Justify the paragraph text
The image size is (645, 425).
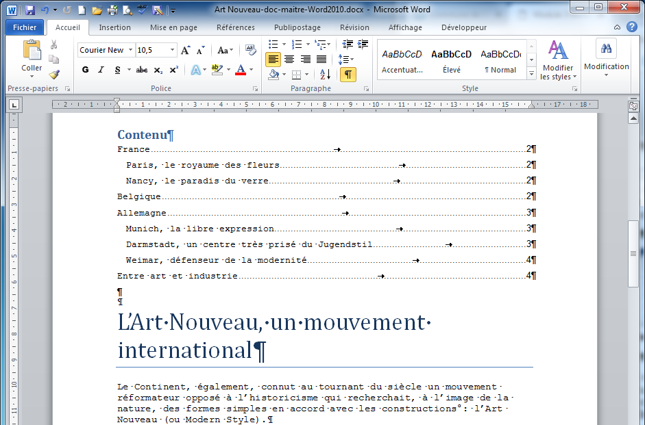[321, 60]
